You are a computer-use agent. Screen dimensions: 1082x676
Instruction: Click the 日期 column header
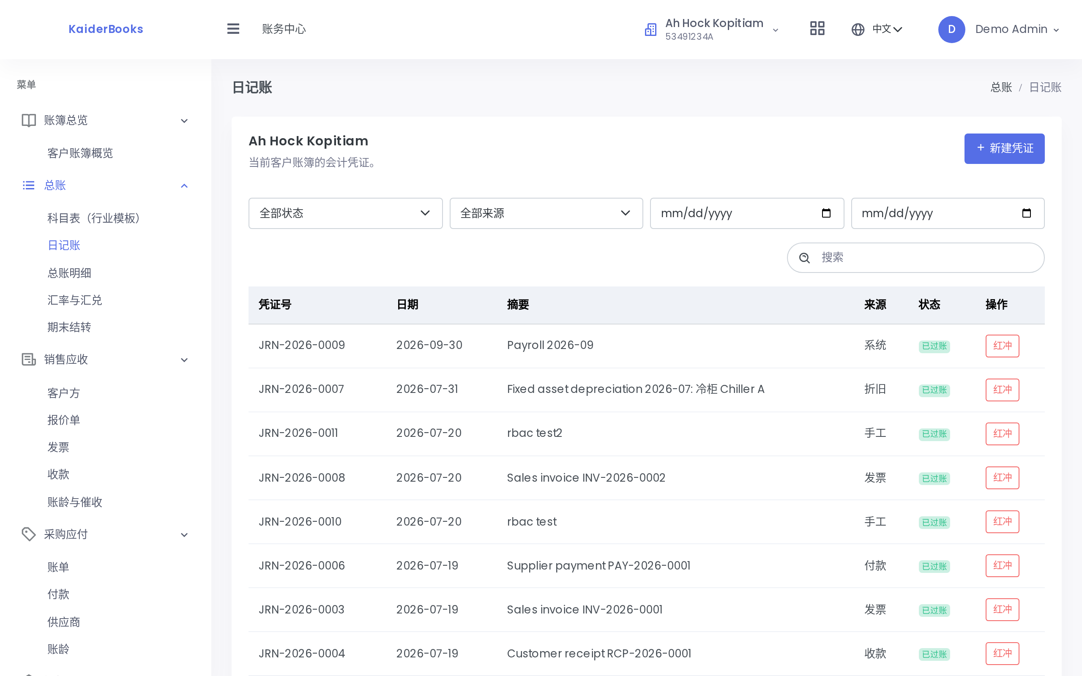coord(407,305)
